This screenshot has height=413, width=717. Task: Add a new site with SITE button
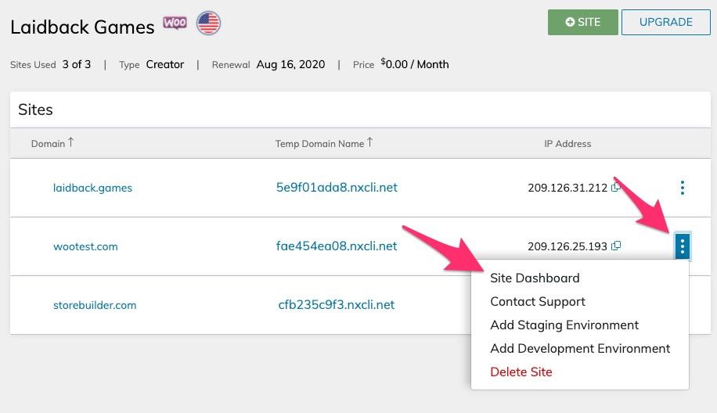pyautogui.click(x=582, y=22)
